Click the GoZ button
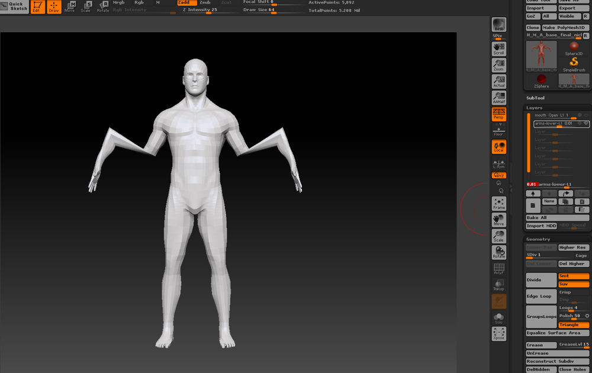 (x=532, y=16)
